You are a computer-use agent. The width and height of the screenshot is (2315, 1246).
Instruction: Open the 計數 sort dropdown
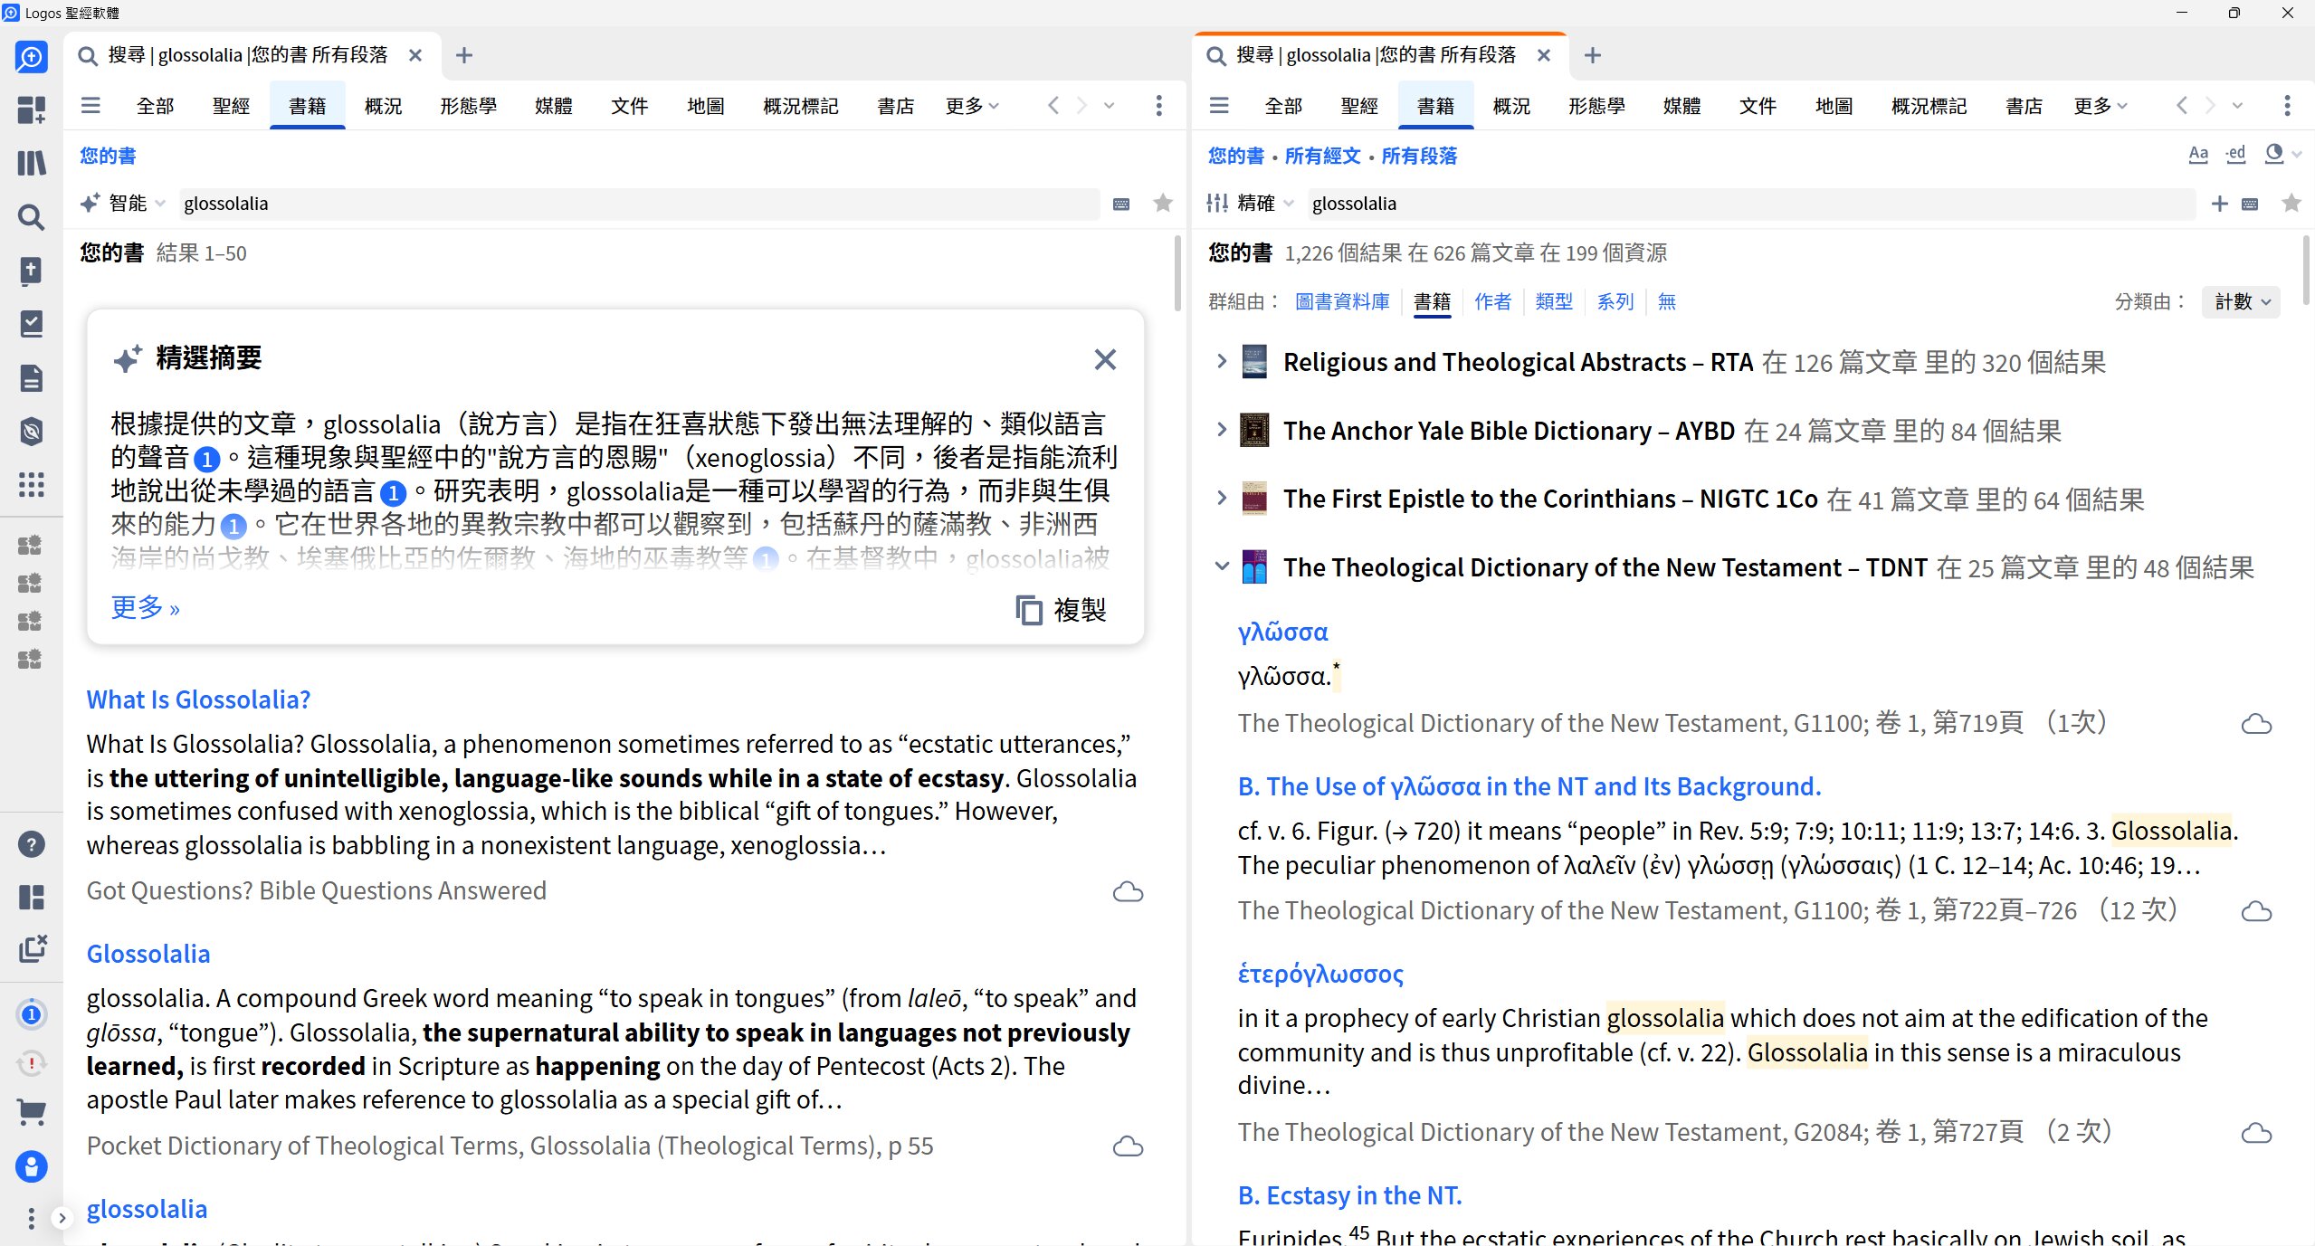click(x=2242, y=302)
